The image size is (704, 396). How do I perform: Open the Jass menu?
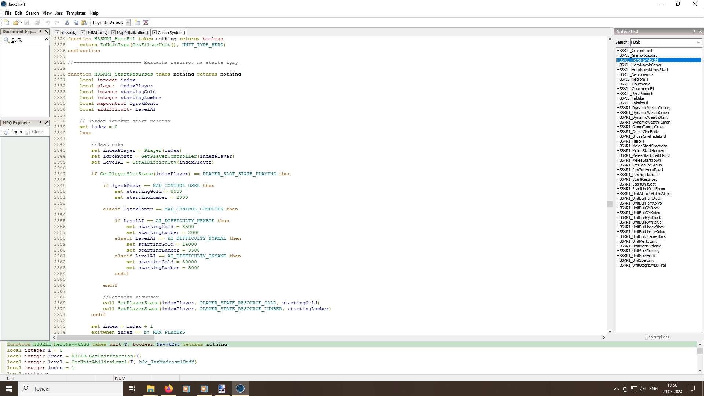tap(59, 13)
